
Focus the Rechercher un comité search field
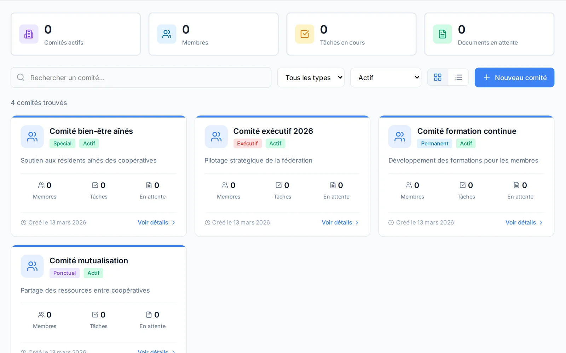click(141, 78)
